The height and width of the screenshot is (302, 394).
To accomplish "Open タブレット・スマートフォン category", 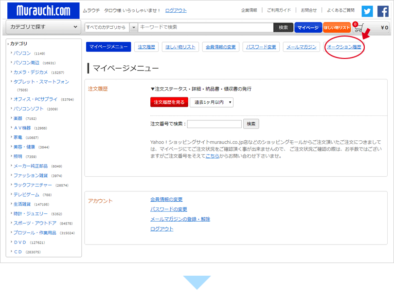I will tap(41, 82).
